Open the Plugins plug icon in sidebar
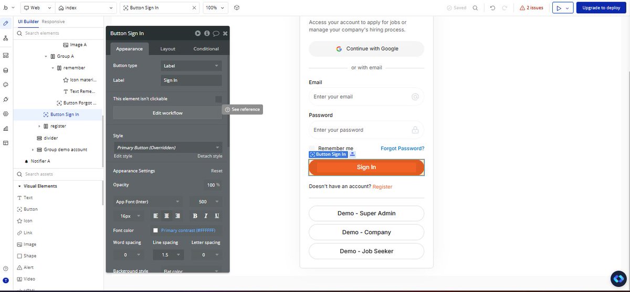Image resolution: width=630 pixels, height=292 pixels. 6,99
